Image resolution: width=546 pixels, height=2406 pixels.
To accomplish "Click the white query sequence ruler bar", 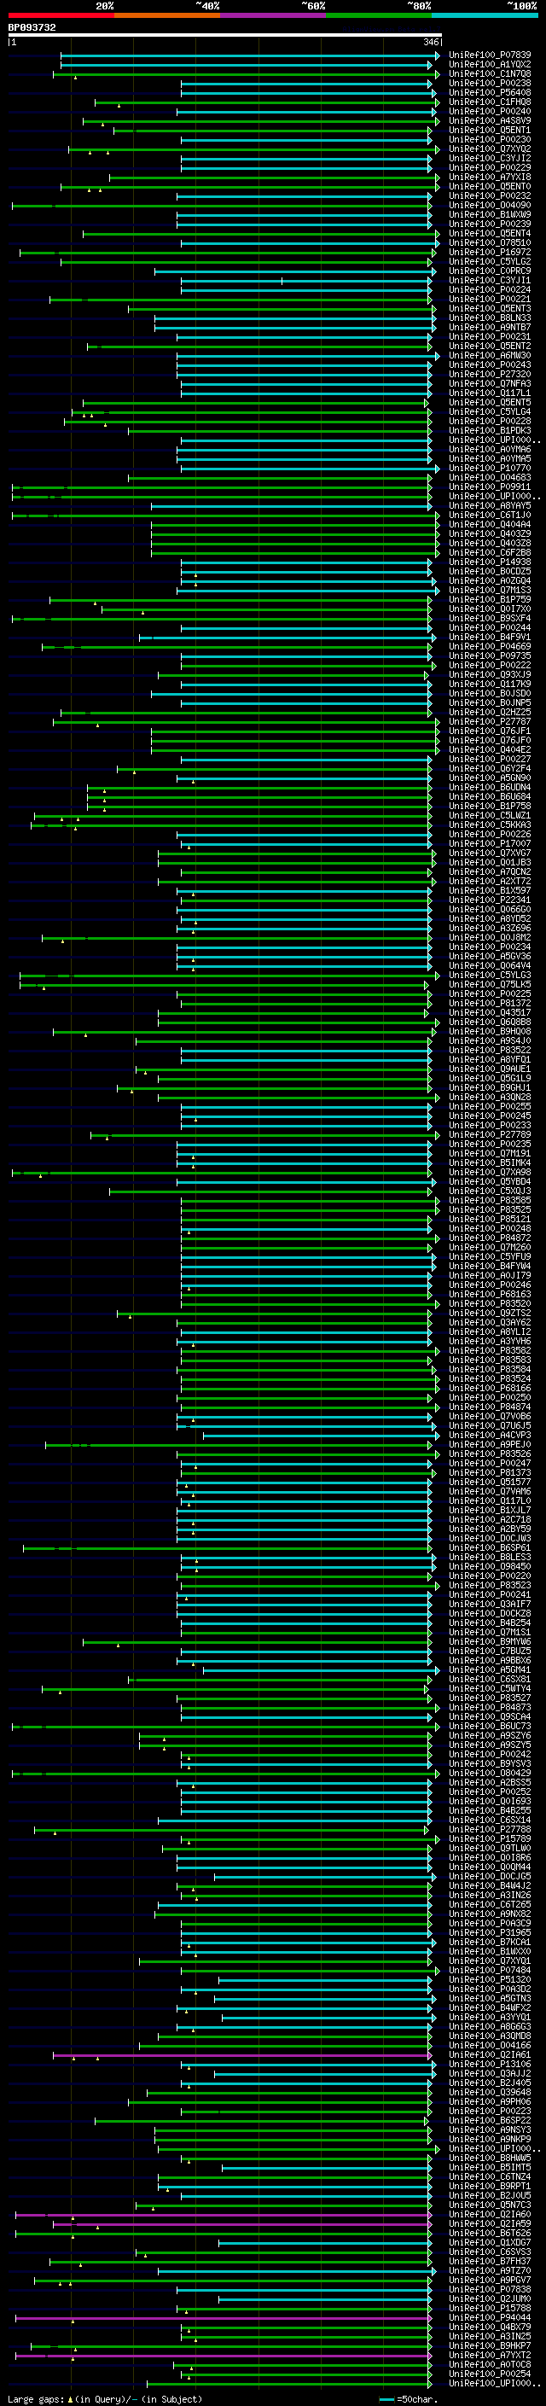I will [225, 34].
